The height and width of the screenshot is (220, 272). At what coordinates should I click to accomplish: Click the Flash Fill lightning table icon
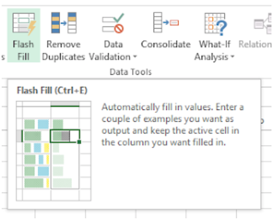click(24, 24)
